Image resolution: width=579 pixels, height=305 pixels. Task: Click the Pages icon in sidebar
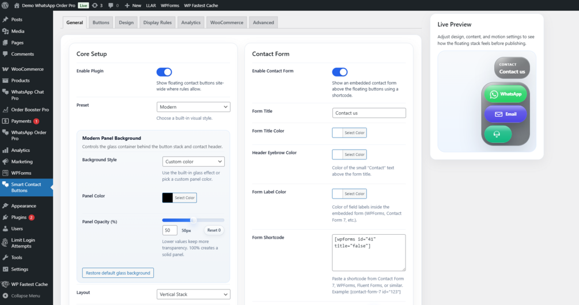[x=5, y=43]
